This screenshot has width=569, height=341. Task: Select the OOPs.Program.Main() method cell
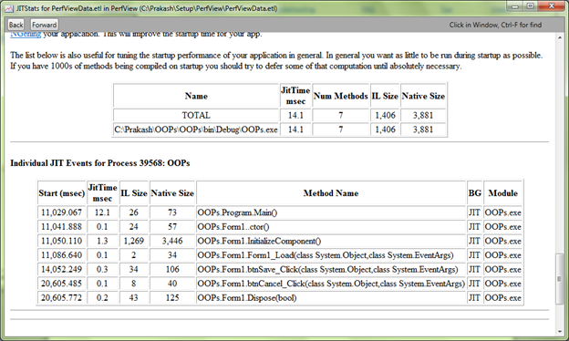pyautogui.click(x=331, y=212)
